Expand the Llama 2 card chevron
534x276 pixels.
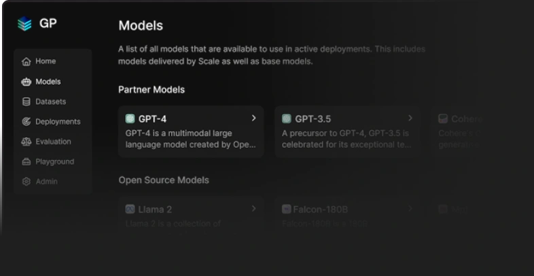(x=254, y=209)
